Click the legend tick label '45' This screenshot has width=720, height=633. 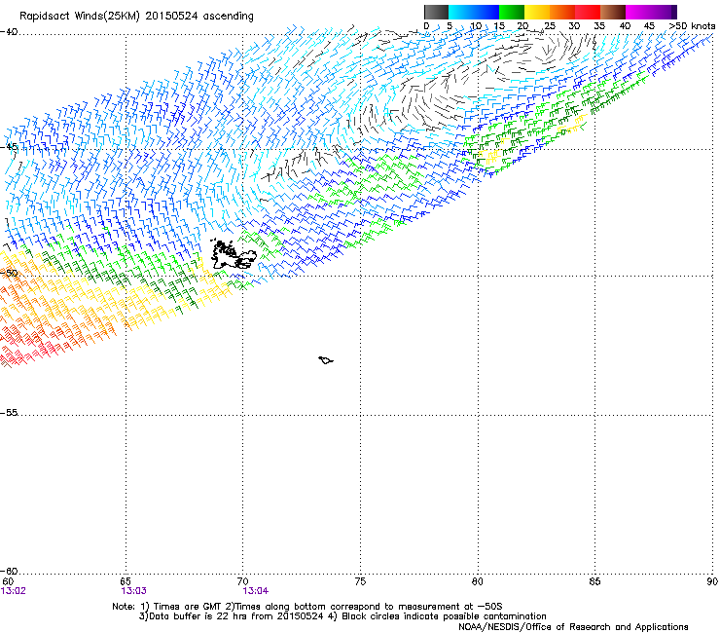pos(649,26)
